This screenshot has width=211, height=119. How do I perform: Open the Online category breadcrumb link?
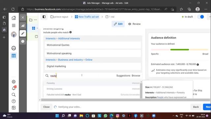[x=89, y=60]
